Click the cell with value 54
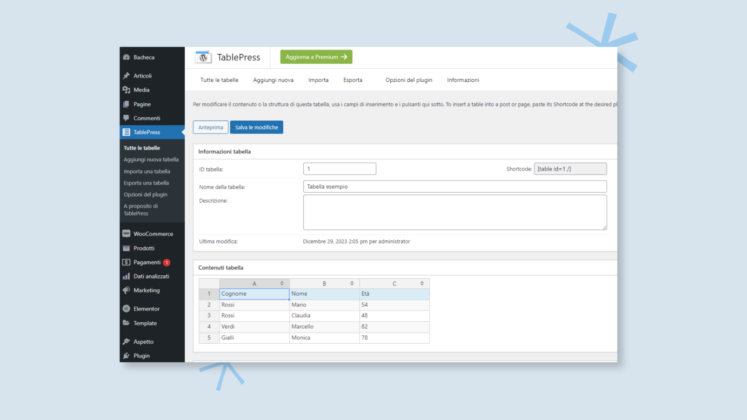The height and width of the screenshot is (420, 747). point(395,305)
